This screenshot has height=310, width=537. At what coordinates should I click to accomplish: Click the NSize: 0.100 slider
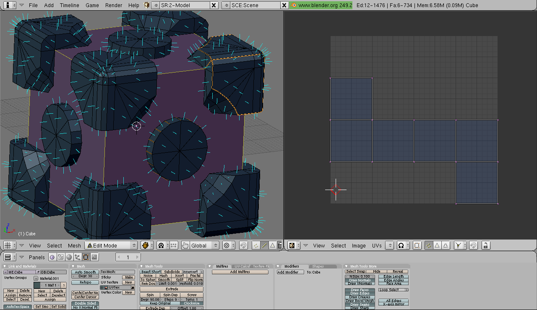[x=360, y=276]
